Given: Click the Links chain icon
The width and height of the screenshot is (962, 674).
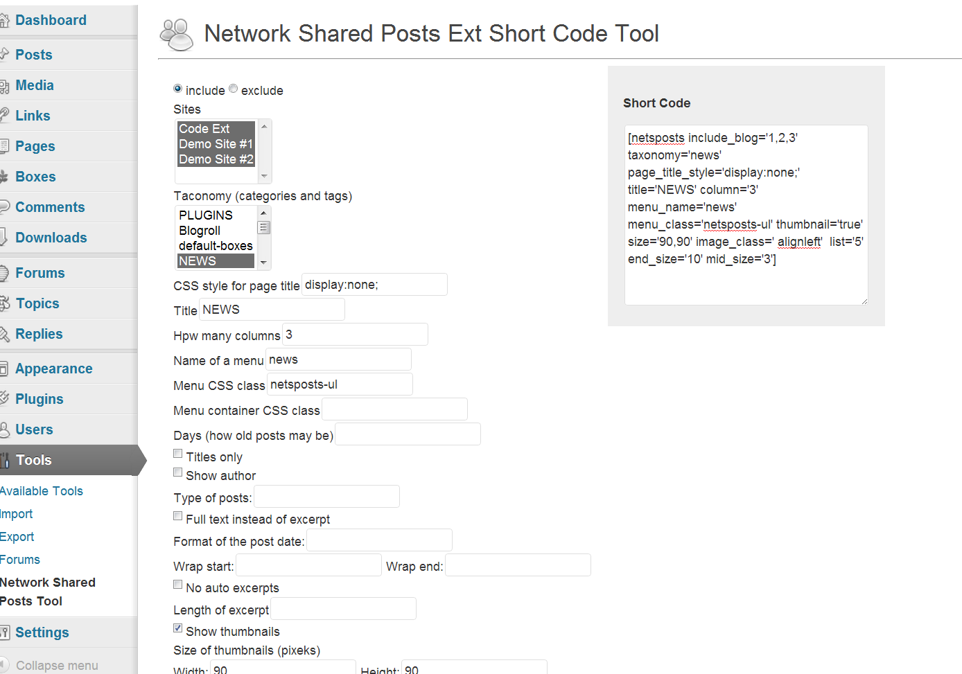Looking at the screenshot, I should click(x=4, y=116).
